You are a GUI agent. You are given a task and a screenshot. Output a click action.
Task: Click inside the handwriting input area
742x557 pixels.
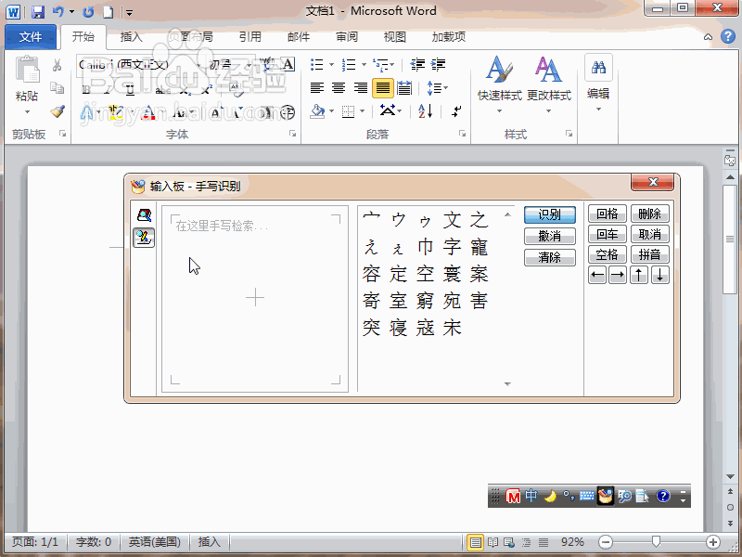click(x=255, y=299)
